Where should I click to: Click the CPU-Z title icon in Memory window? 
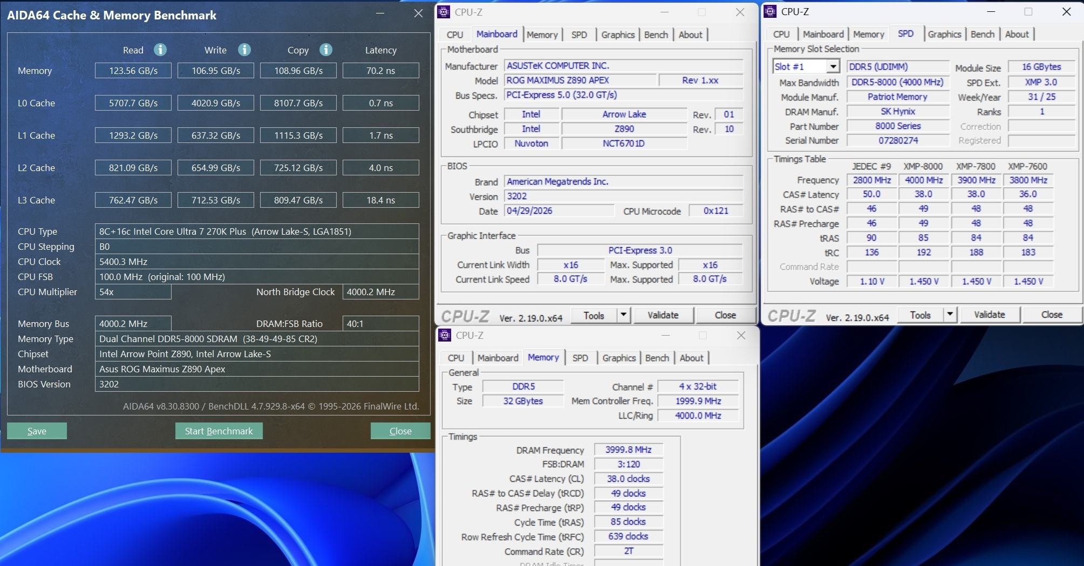(x=445, y=335)
